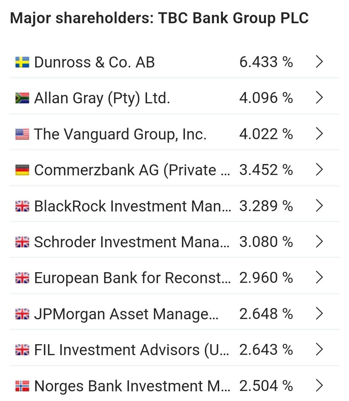This screenshot has height=401, width=349.
Task: Click the US flag next to Vanguard
Action: tap(22, 134)
